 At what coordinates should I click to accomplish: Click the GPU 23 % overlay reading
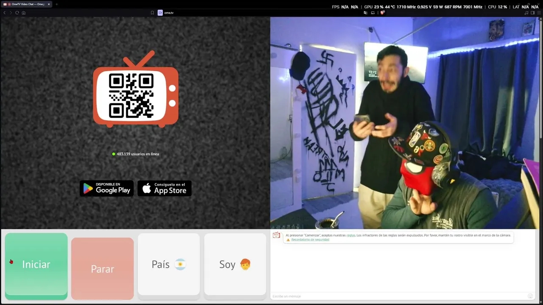click(374, 7)
